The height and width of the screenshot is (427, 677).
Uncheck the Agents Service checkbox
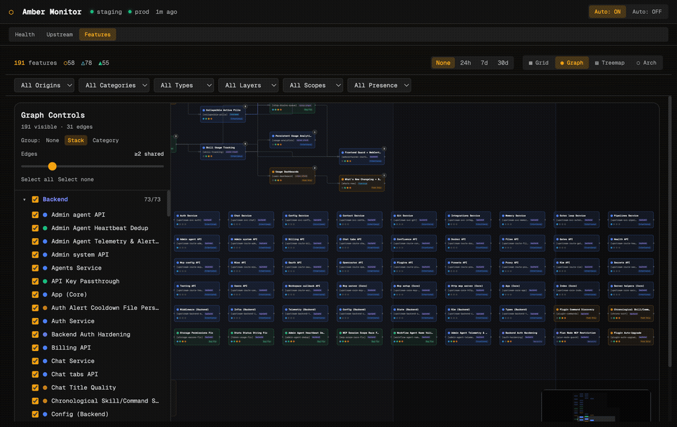(36, 268)
